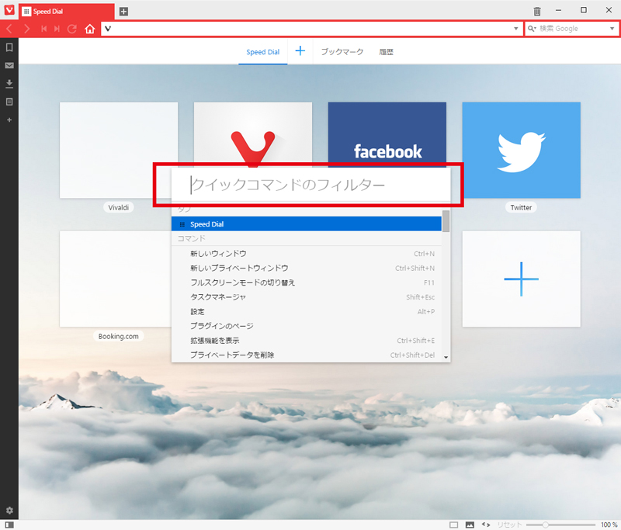621x530 pixels.
Task: Focus the quick command filter field
Action: [x=311, y=185]
